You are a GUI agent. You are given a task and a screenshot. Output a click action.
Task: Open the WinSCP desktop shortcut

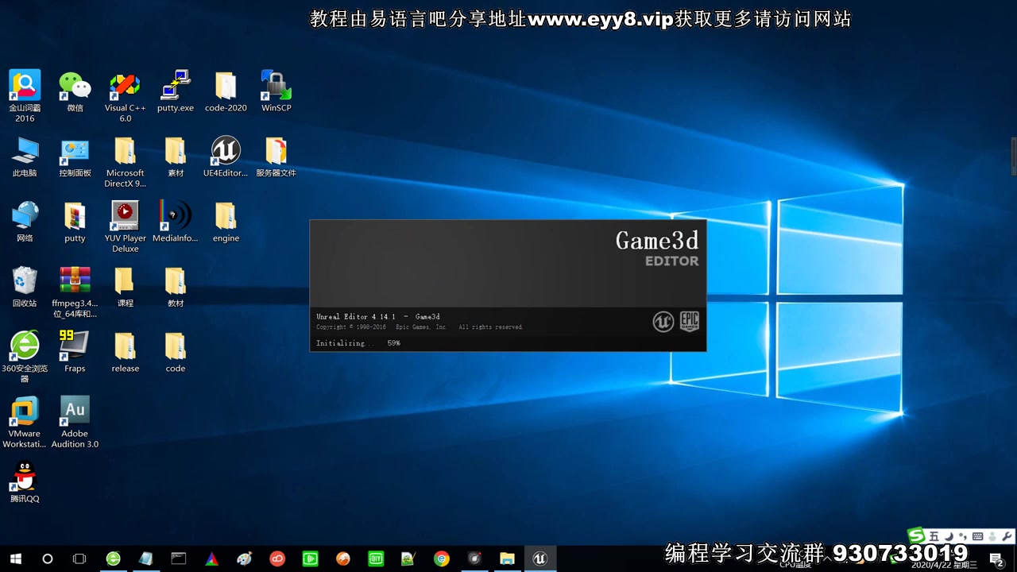(x=276, y=91)
